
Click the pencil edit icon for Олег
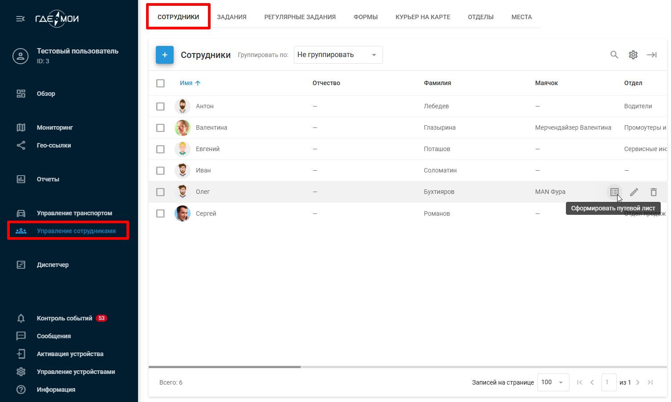634,192
